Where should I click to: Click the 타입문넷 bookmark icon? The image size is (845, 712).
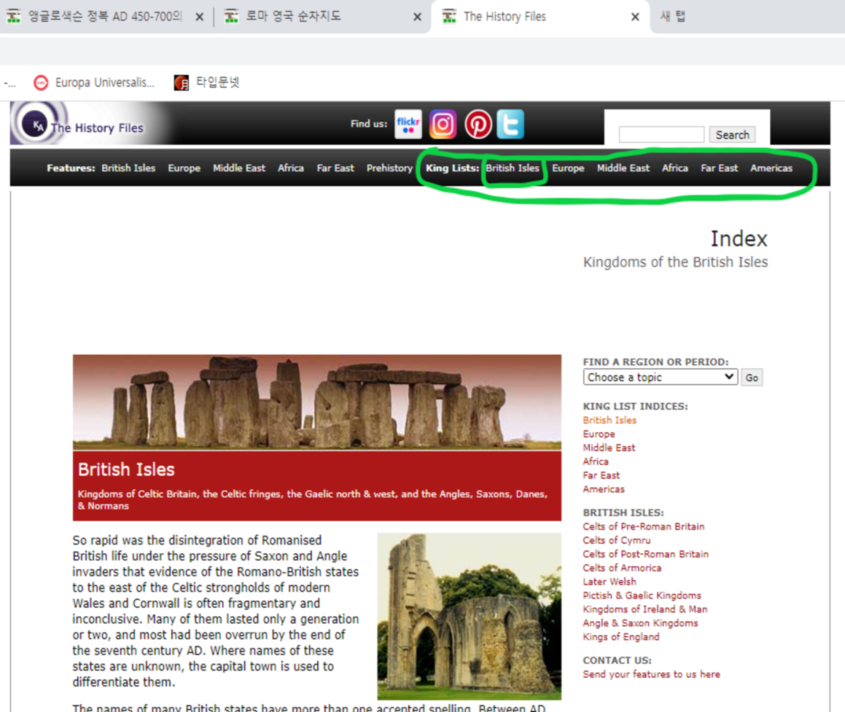click(182, 83)
